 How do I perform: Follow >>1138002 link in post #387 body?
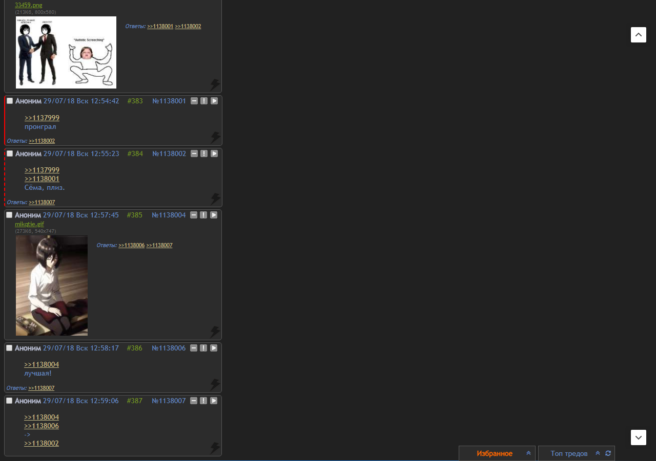pos(42,443)
